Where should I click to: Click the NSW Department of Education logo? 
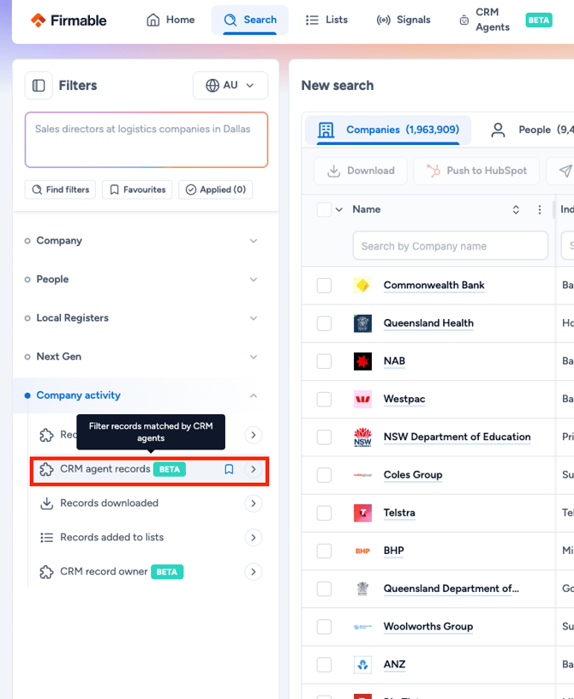coord(362,437)
